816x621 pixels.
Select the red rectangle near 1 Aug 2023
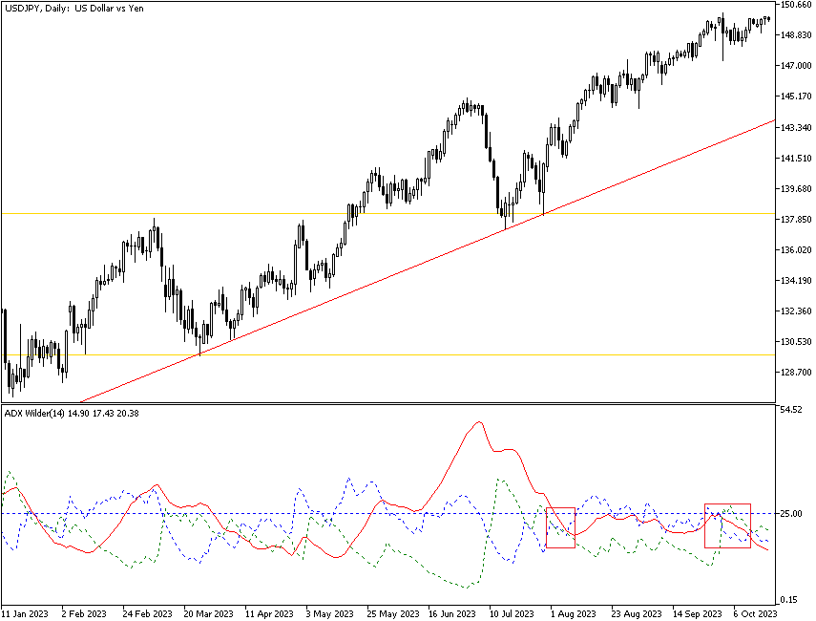coord(560,527)
